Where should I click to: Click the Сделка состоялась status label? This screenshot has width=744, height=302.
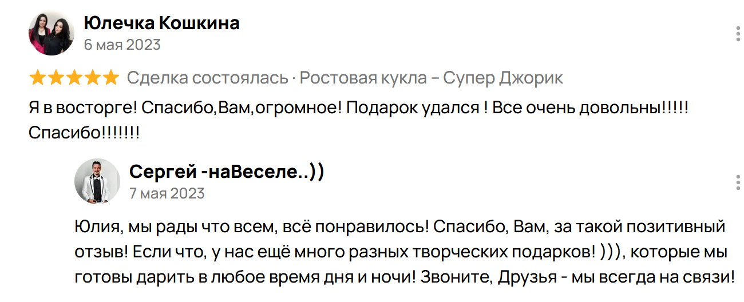pyautogui.click(x=207, y=78)
